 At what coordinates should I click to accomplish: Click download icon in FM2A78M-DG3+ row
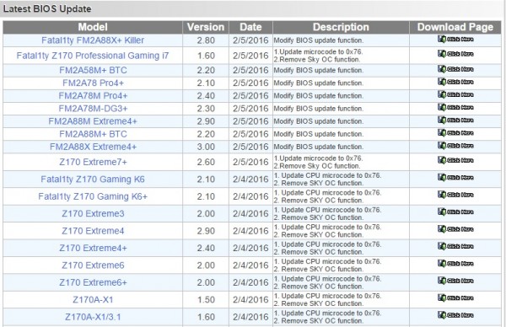pyautogui.click(x=455, y=107)
